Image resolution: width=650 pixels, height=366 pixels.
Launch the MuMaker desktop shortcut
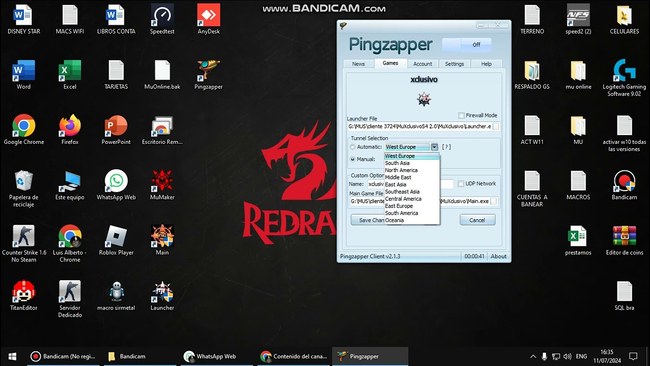162,186
